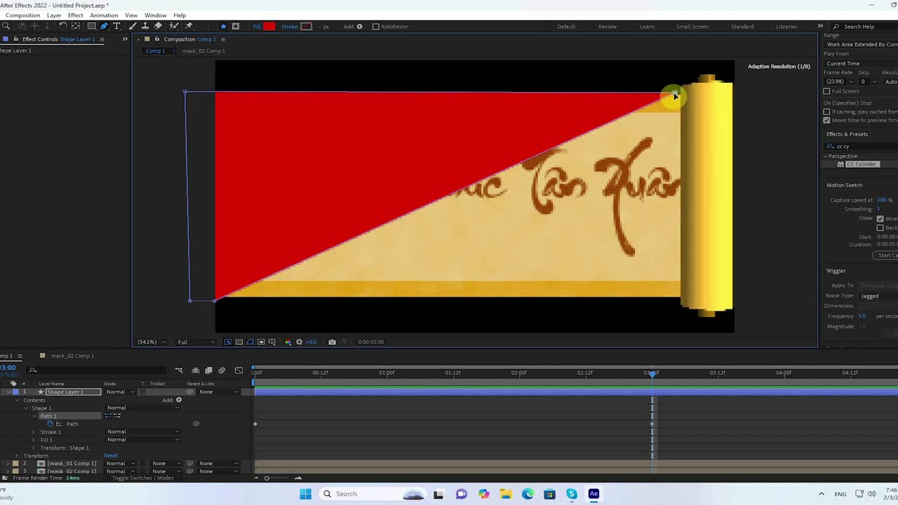Click the composition mini-flowchart icon in the timeline
The image size is (898, 505).
coord(179,370)
